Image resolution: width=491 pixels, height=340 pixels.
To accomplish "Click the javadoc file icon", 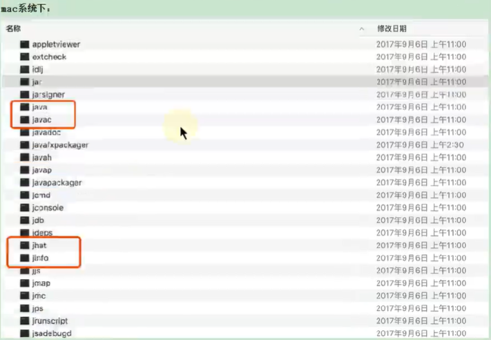I will pyautogui.click(x=25, y=132).
